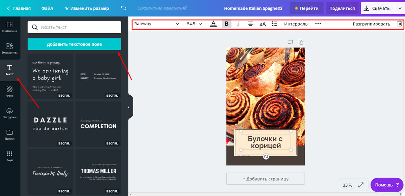Viewport: 405px width, 196px height.
Task: Open text alignment icon
Action: 250,24
